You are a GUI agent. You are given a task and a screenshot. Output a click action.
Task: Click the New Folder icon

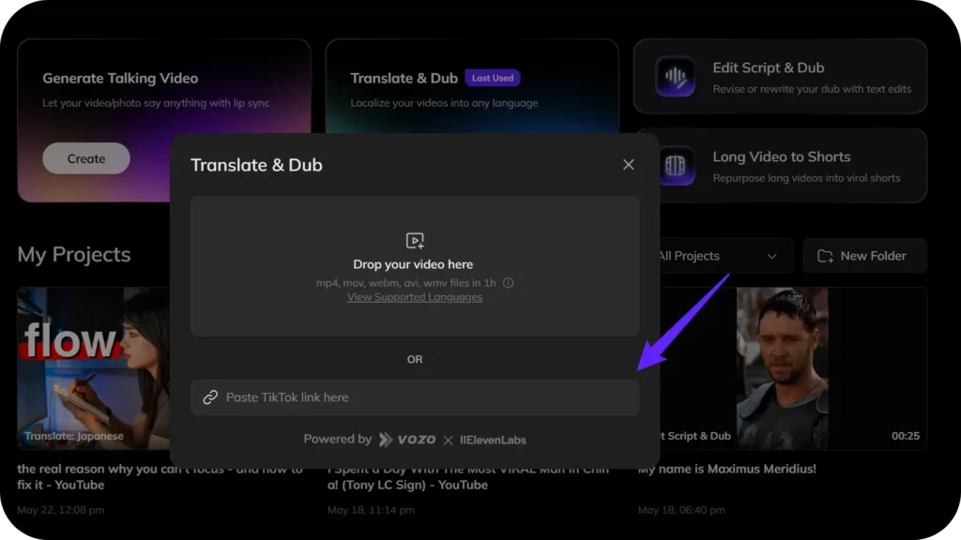tap(825, 256)
